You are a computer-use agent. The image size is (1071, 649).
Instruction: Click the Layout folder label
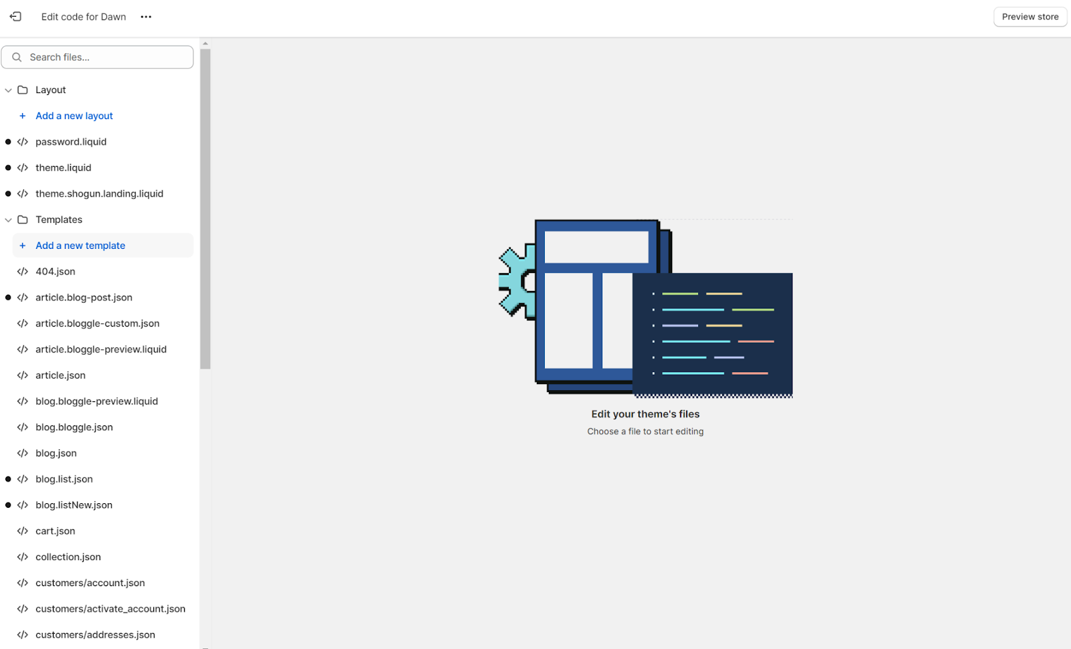coord(51,90)
